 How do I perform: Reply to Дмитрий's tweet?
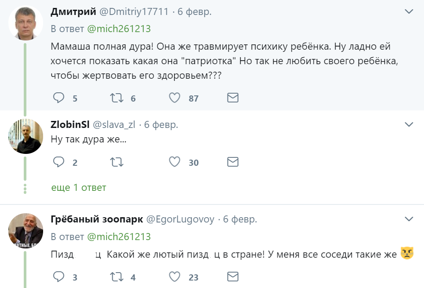(x=59, y=98)
